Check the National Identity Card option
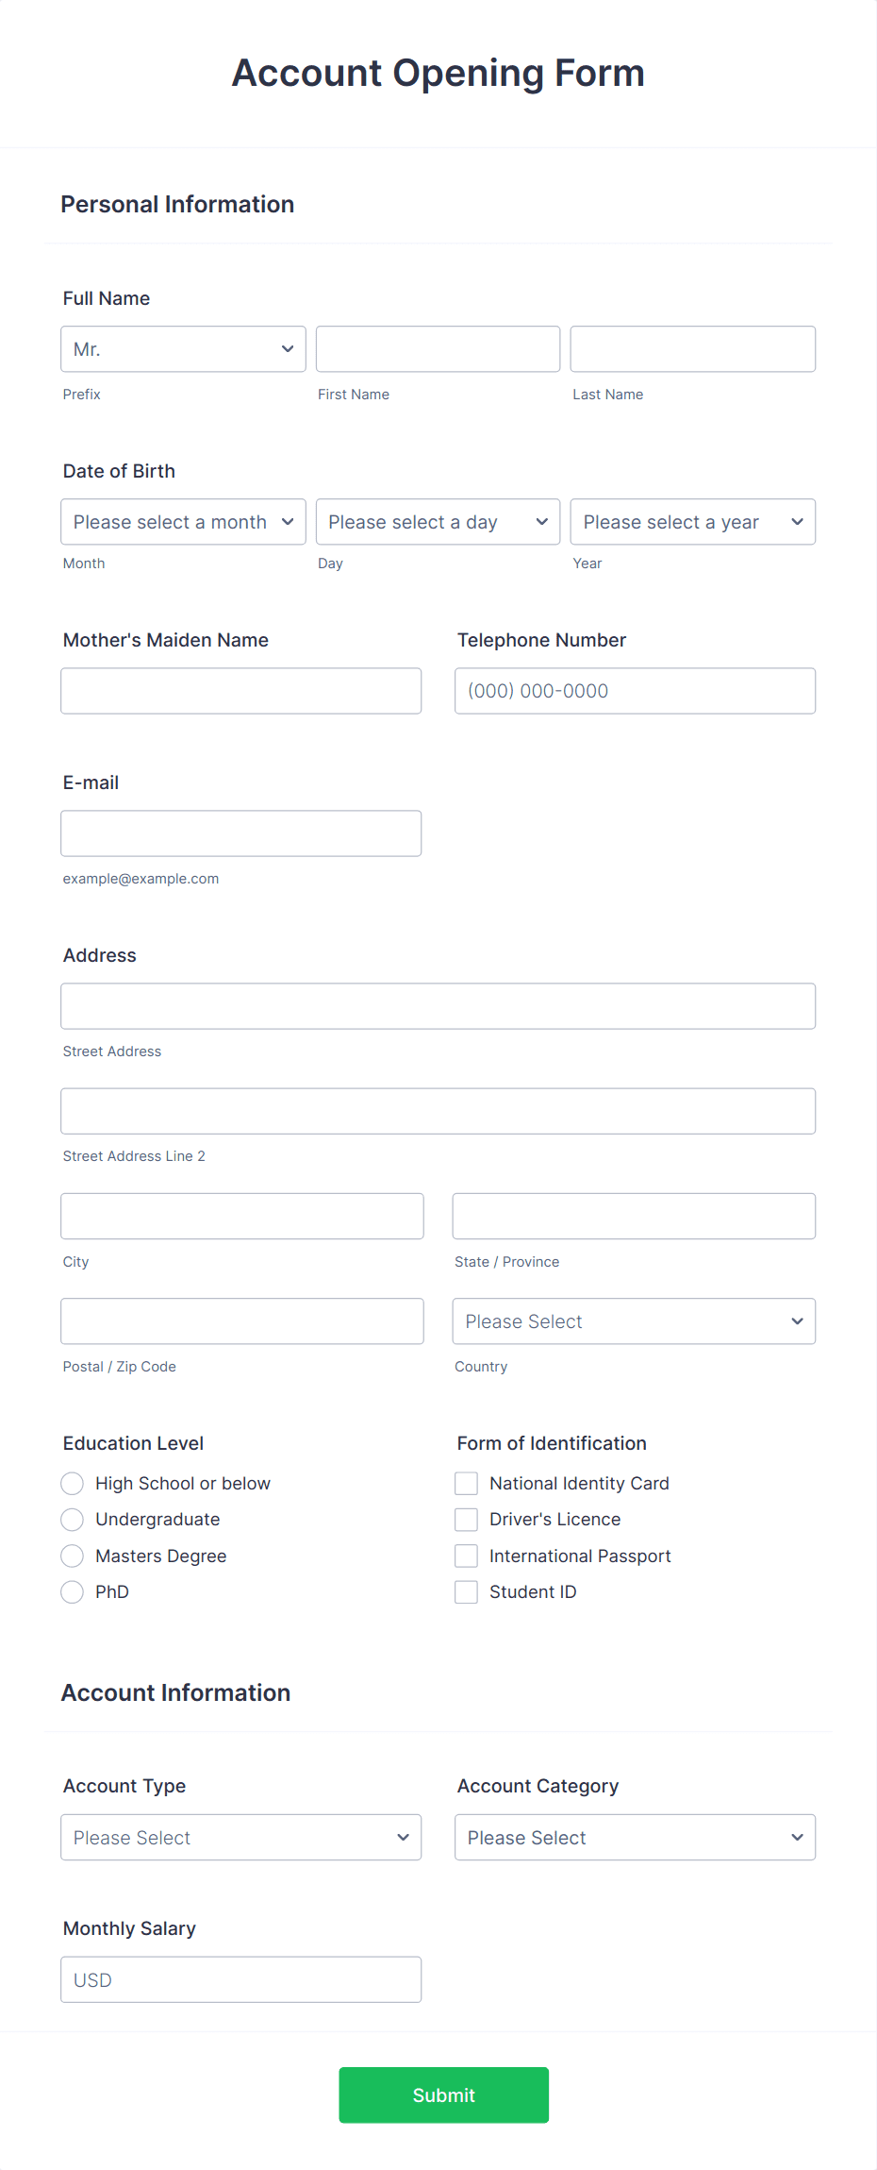The height and width of the screenshot is (2170, 877). 466,1483
